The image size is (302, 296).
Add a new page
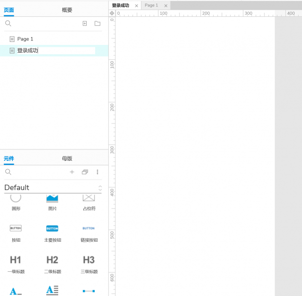(85, 23)
